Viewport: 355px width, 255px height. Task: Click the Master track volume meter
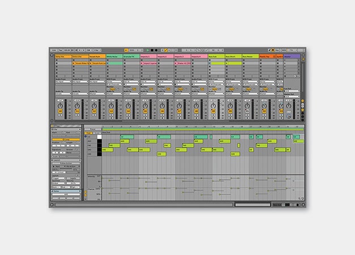point(294,109)
